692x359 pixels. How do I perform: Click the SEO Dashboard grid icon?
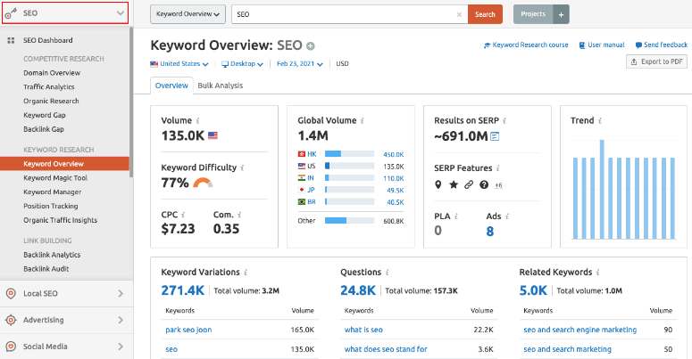[11, 40]
